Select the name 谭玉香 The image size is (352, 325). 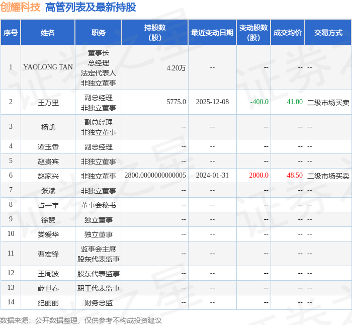[48, 147]
